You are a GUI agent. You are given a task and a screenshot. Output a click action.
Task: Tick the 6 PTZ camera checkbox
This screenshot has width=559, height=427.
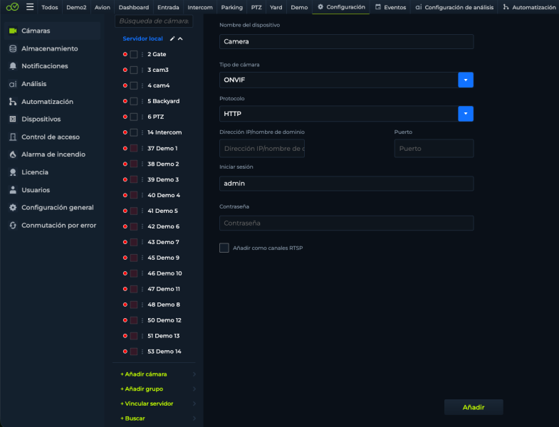tap(134, 117)
